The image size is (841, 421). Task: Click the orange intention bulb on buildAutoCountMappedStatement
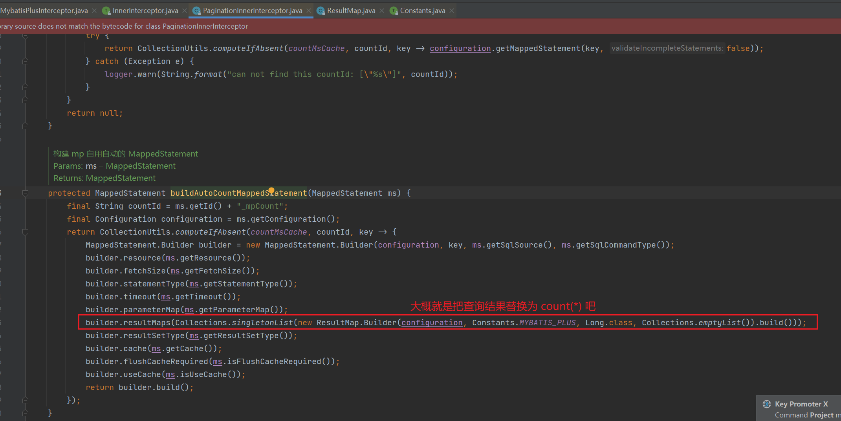coord(271,190)
